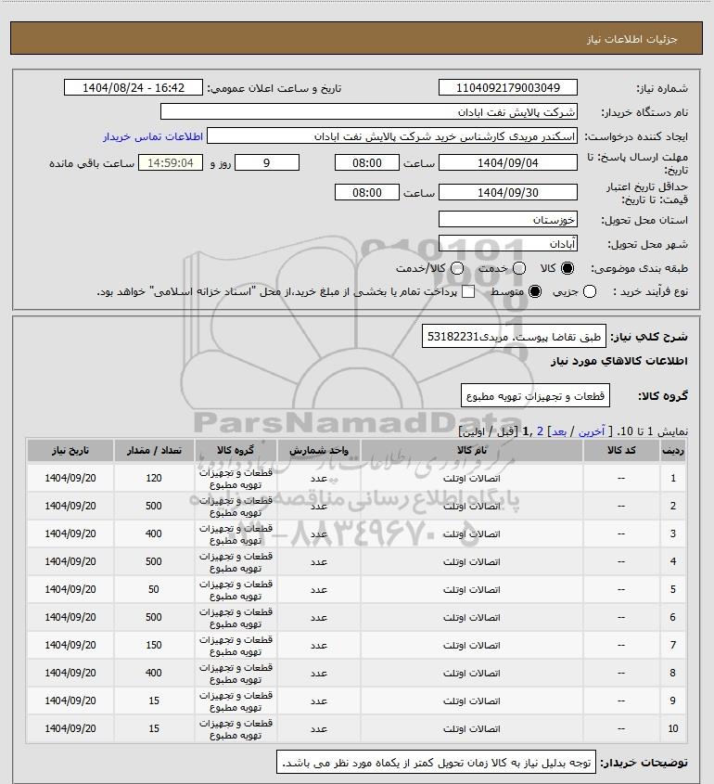Image resolution: width=714 pixels, height=784 pixels.
Task: Click the response deadline date 1404/09/04
Action: [x=507, y=162]
